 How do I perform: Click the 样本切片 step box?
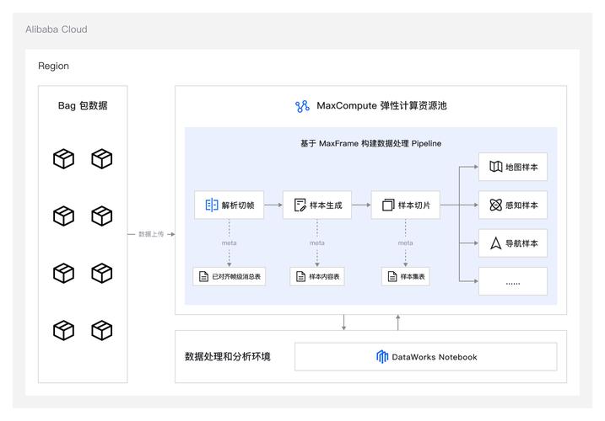click(406, 205)
